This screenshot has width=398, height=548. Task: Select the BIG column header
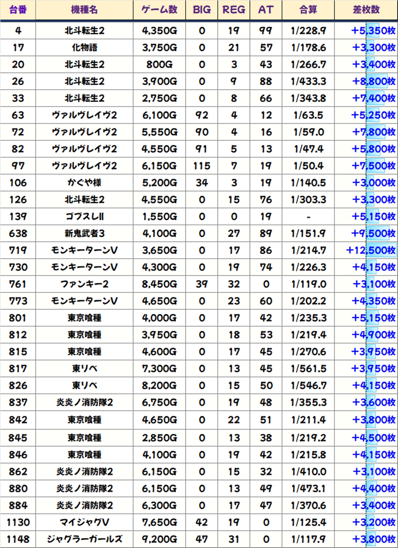click(x=202, y=10)
